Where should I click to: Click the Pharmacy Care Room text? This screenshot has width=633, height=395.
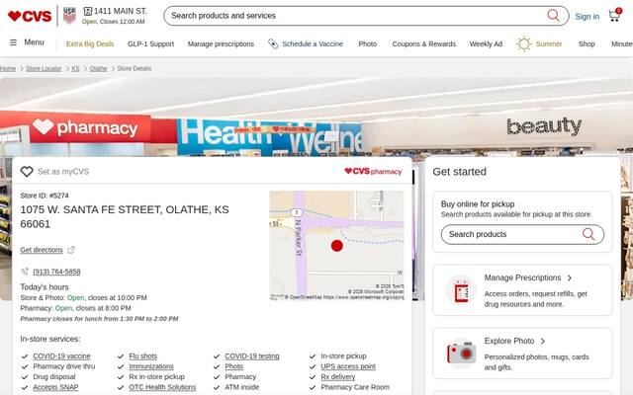(x=355, y=387)
